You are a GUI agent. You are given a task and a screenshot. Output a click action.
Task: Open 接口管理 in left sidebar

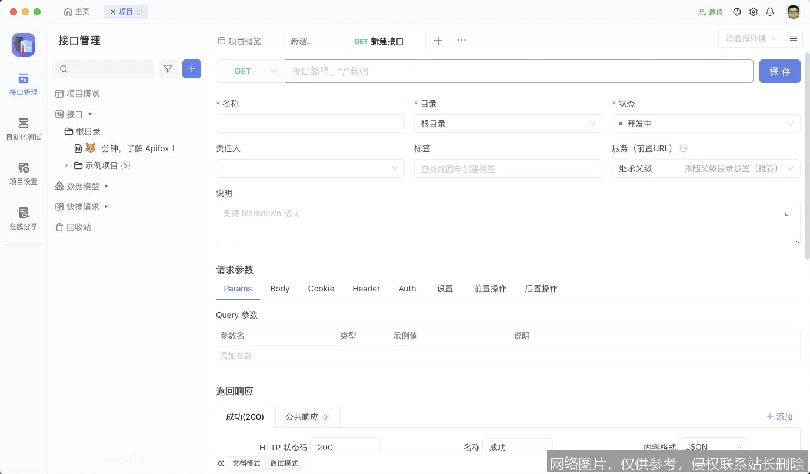point(23,84)
